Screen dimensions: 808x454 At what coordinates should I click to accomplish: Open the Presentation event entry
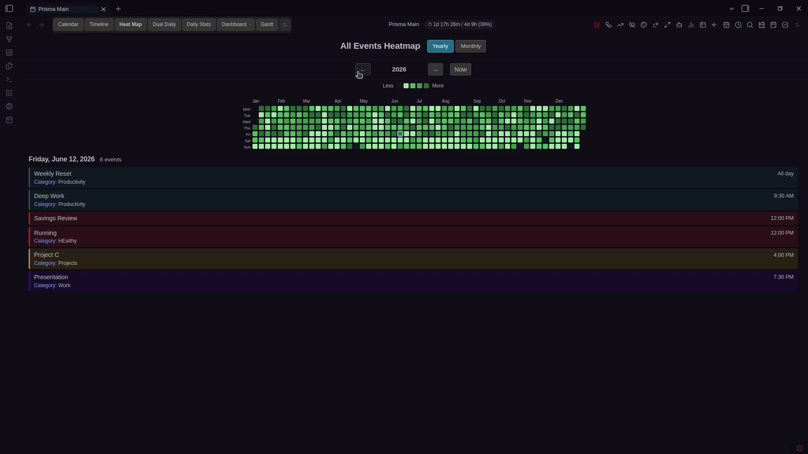[412, 281]
